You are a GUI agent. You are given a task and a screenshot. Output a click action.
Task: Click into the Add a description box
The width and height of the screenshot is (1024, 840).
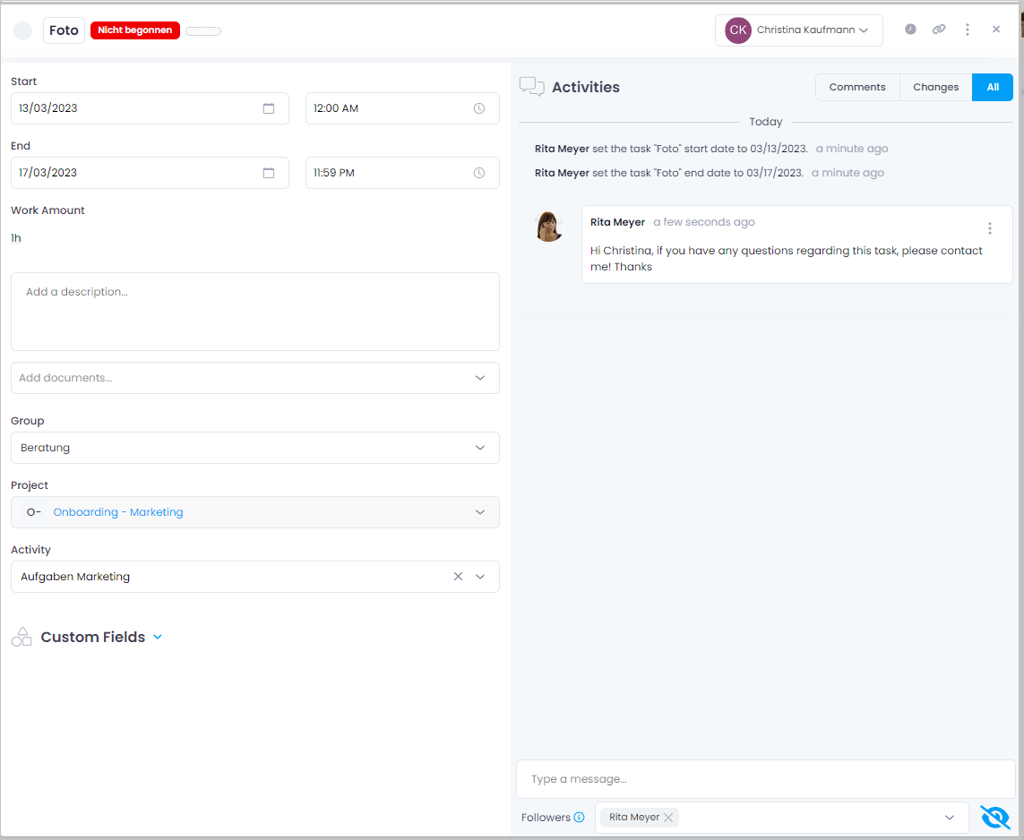pyautogui.click(x=255, y=312)
